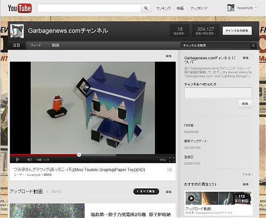Click the fuwarinytb creator link in sidebar
266x218 pixels.
192,132
